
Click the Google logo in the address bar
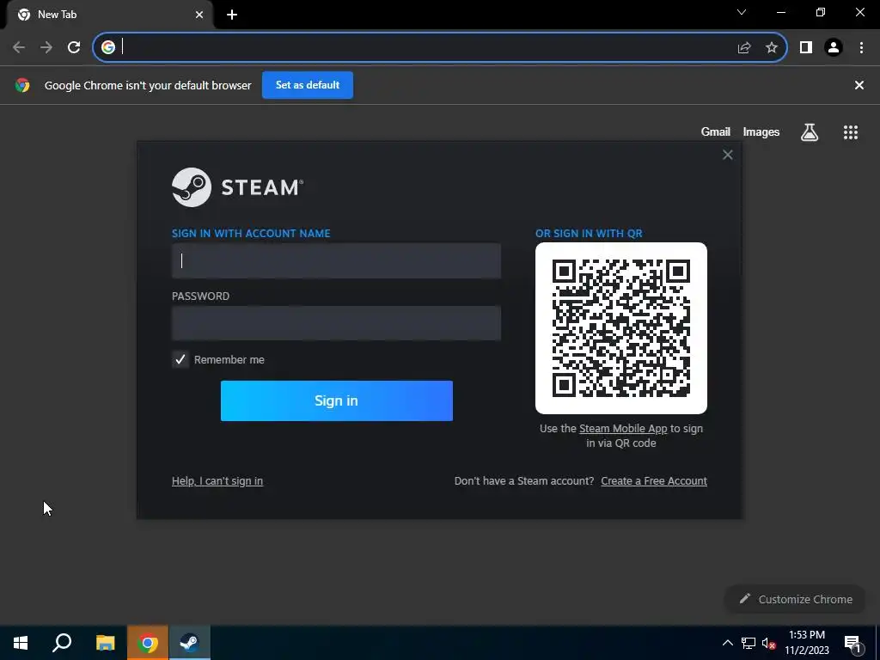[108, 48]
